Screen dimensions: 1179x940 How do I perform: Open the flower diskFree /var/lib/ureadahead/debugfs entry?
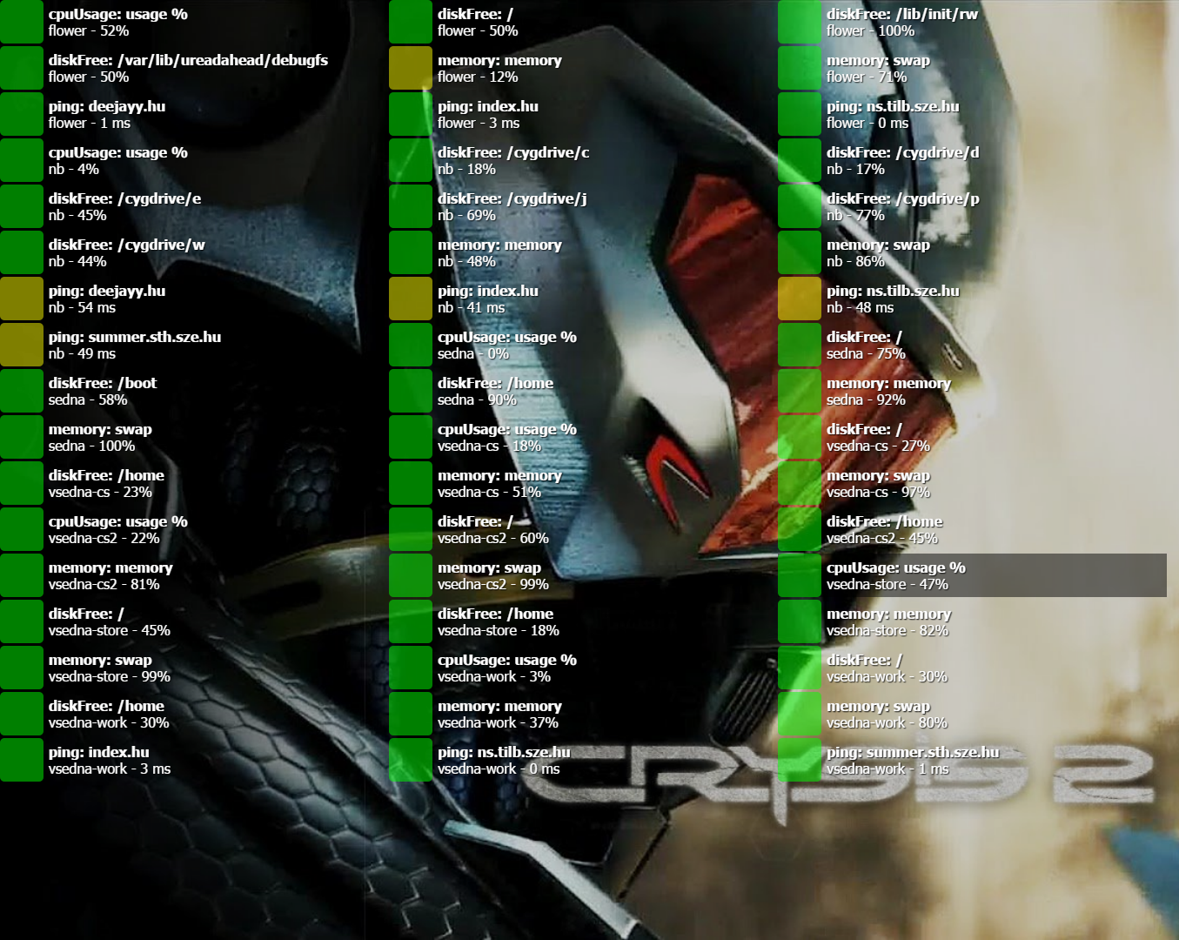coord(194,68)
